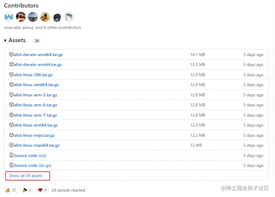
Task: Download alist-darwin-amd64.tar.gz
Action: point(38,55)
